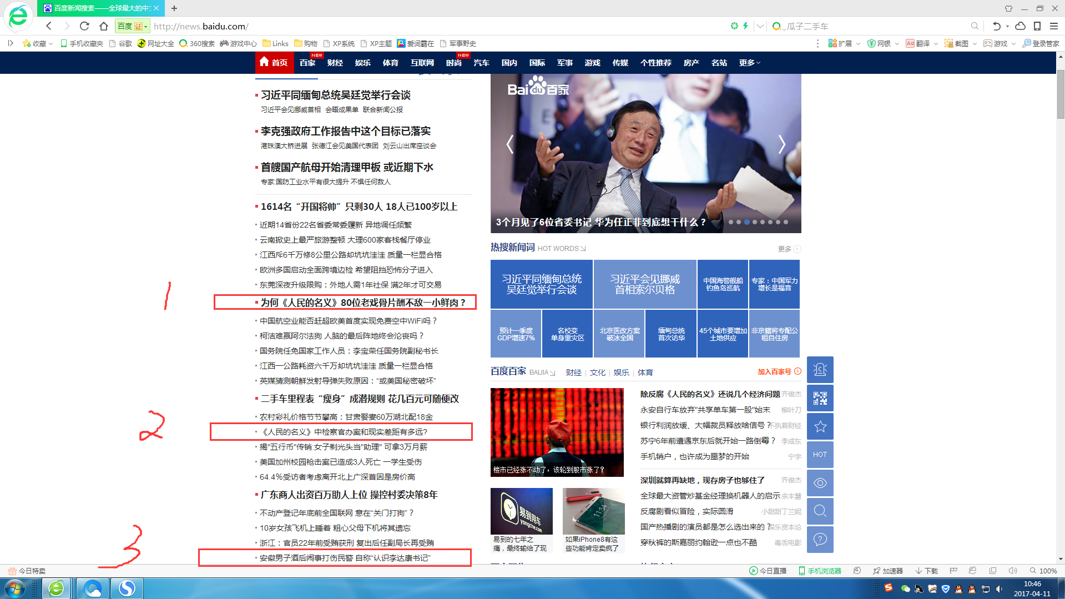Screen dimensions: 1065x599
Task: Go to browser home page icon
Action: [x=104, y=26]
